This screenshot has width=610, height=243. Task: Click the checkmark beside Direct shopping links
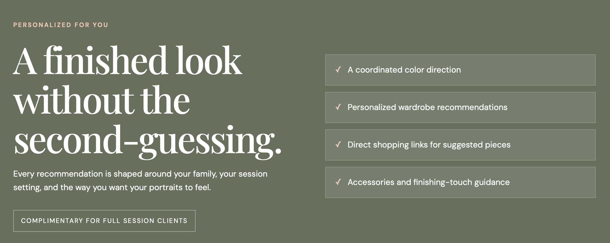pos(338,145)
